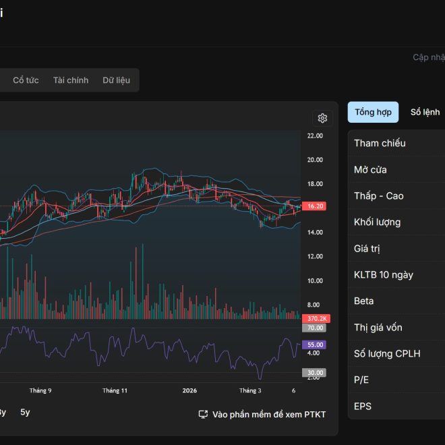
Task: Open the Cổ tức tab
Action: (26, 80)
